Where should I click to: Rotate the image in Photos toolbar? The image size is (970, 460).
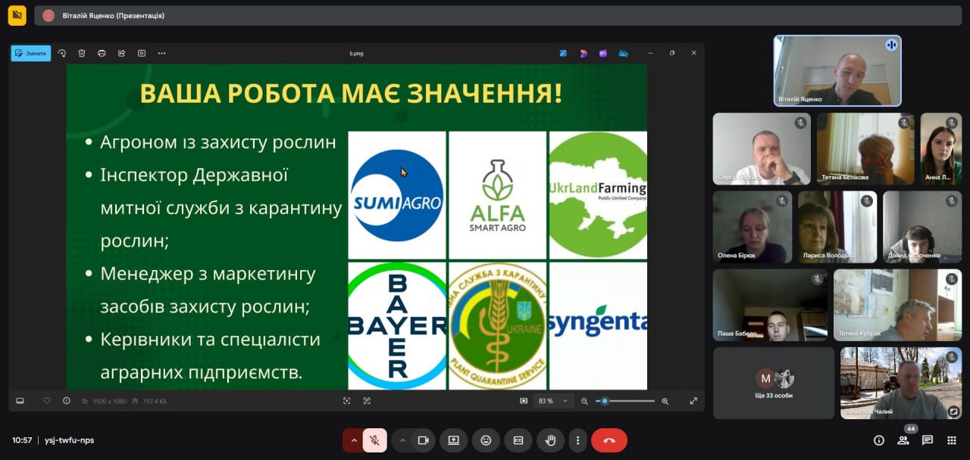pyautogui.click(x=62, y=54)
